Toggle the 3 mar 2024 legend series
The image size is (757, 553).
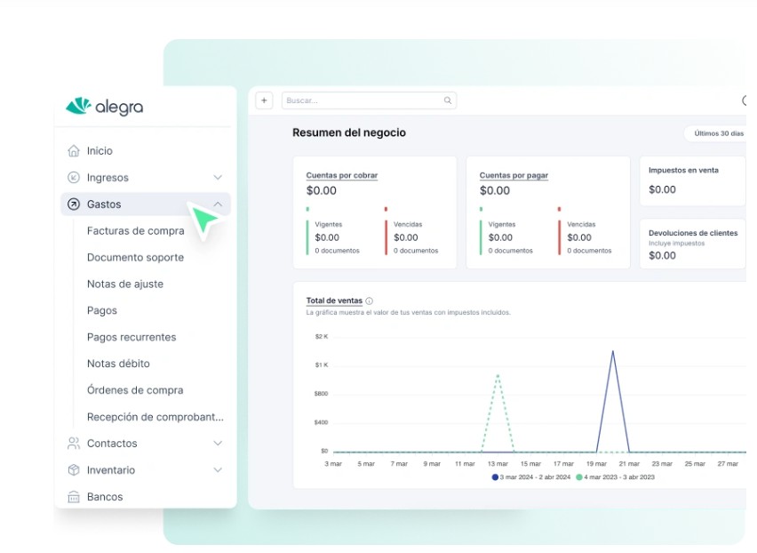(533, 477)
